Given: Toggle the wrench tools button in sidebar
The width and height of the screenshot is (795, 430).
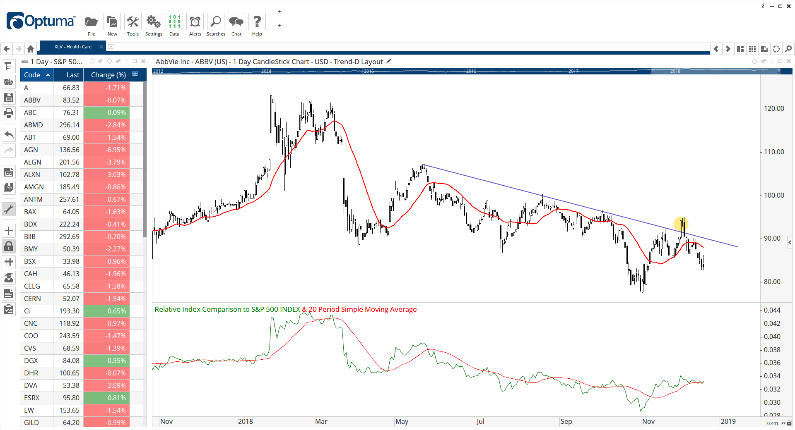Looking at the screenshot, I should (x=9, y=209).
